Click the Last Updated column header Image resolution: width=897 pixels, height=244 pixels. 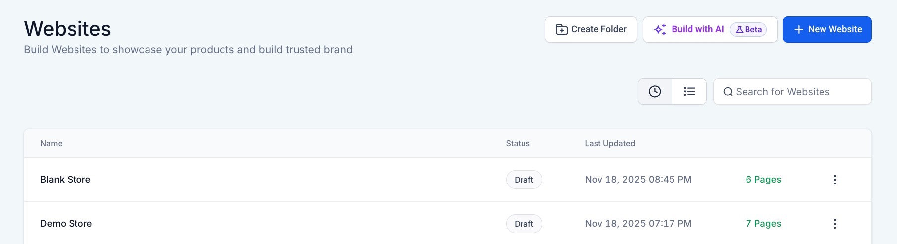609,144
